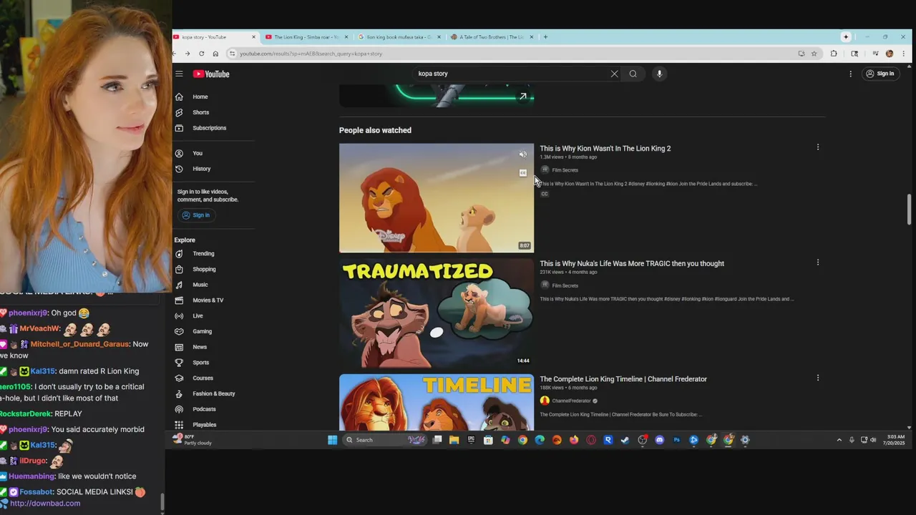Open The Complete Lion King Timeline title
This screenshot has width=916, height=515.
tap(623, 379)
